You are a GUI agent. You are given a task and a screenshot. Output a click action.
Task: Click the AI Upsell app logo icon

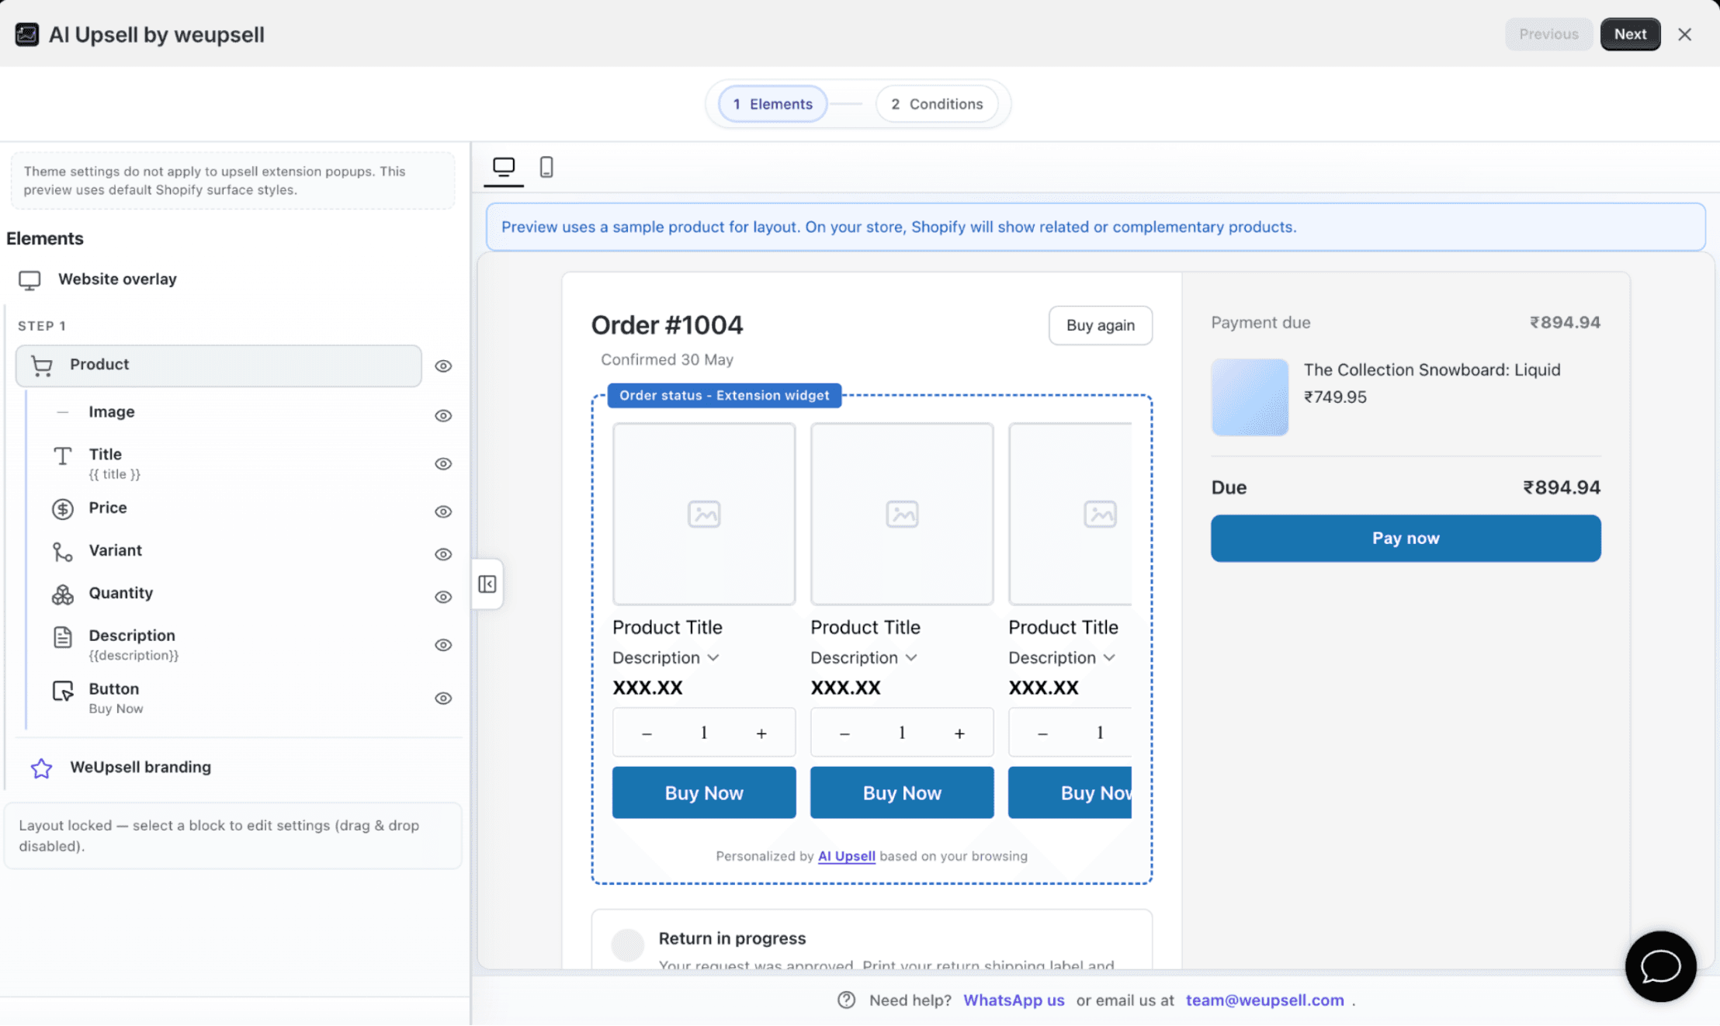pos(27,34)
